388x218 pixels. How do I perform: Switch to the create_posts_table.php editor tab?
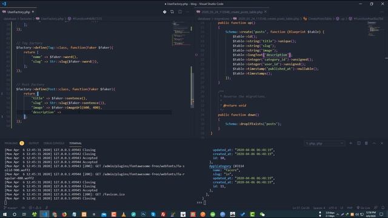click(x=232, y=12)
